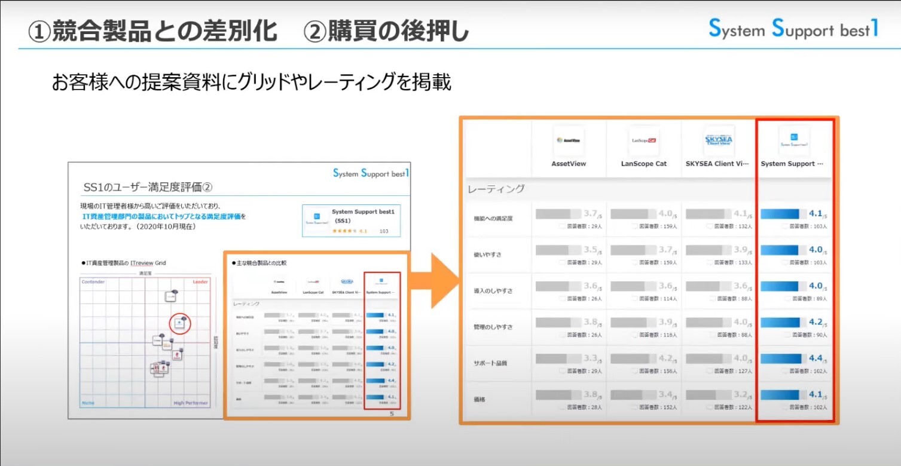Click the SS1のユーザー満足度評価② slide title
Image resolution: width=901 pixels, height=466 pixels.
148,188
